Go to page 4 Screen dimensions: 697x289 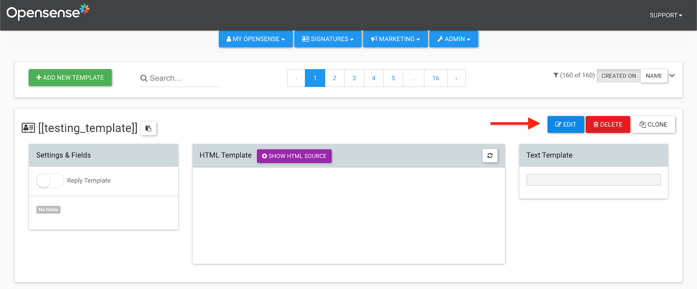click(x=374, y=78)
